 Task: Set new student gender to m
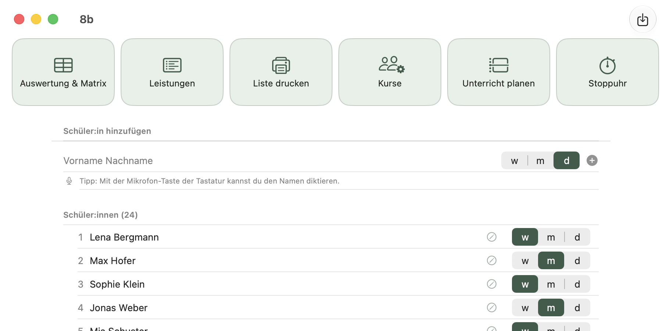point(540,160)
